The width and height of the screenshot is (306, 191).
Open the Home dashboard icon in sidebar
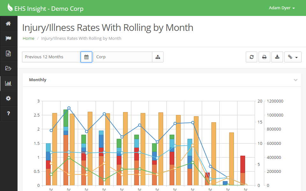pos(8,24)
